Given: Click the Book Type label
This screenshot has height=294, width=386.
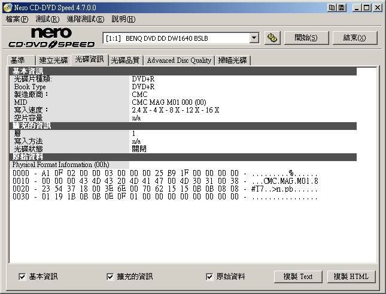Looking at the screenshot, I should coord(30,87).
